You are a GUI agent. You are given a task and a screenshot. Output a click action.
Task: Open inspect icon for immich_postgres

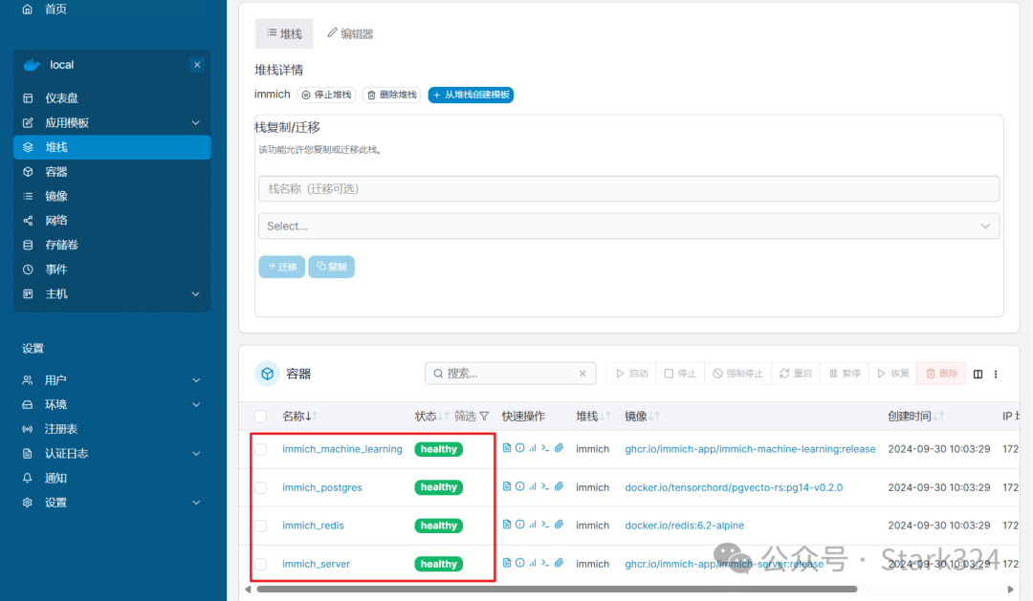pyautogui.click(x=519, y=486)
